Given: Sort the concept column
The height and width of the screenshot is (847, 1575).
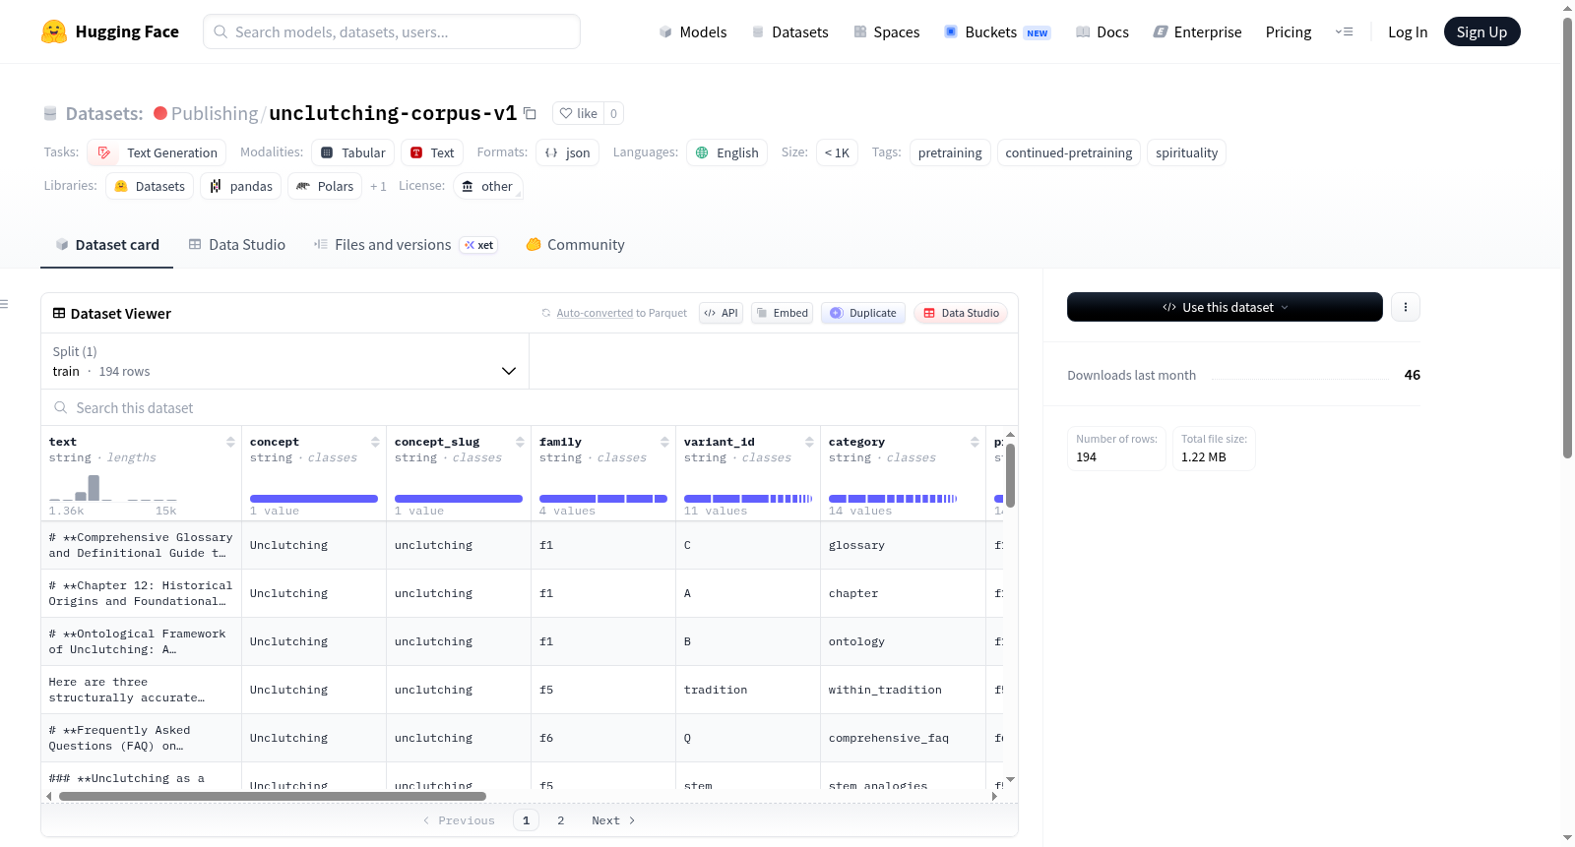Looking at the screenshot, I should click(375, 442).
